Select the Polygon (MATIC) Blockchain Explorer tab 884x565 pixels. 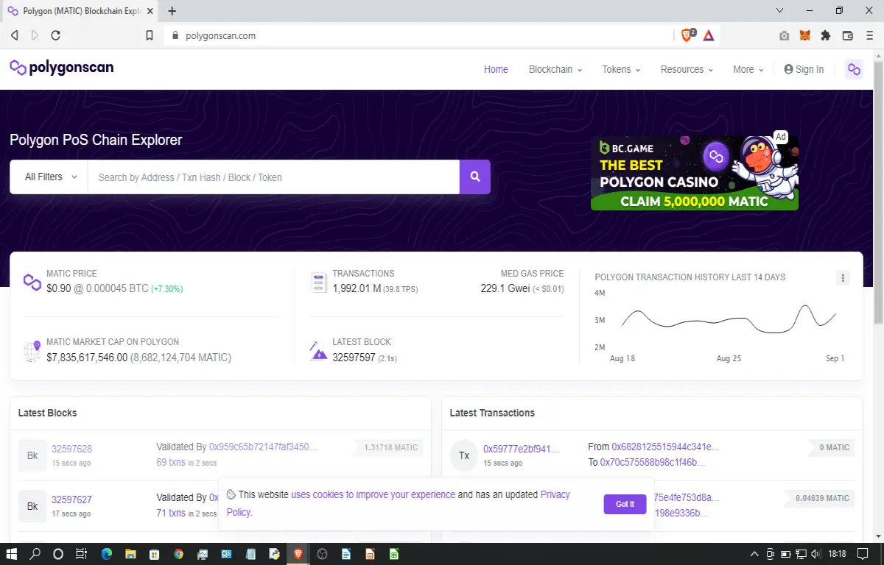(x=80, y=11)
